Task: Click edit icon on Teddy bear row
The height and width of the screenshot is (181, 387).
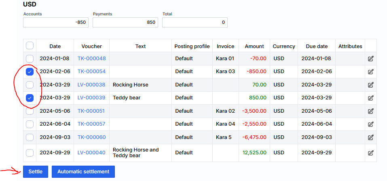Action: pos(370,98)
